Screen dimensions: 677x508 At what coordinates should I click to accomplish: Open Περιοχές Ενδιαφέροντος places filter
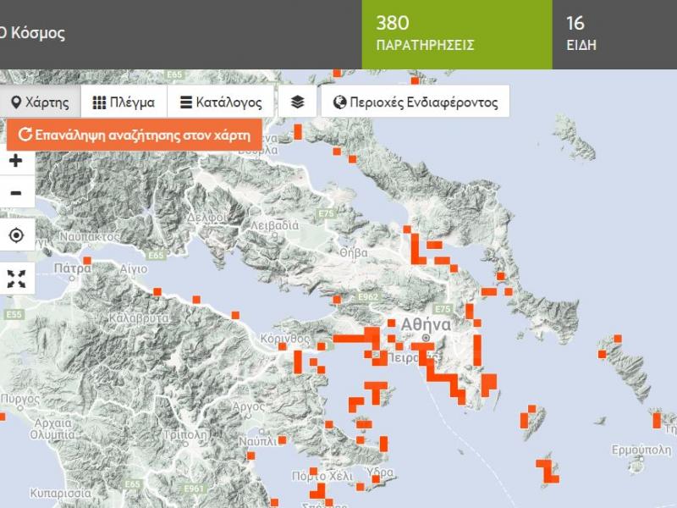click(415, 102)
